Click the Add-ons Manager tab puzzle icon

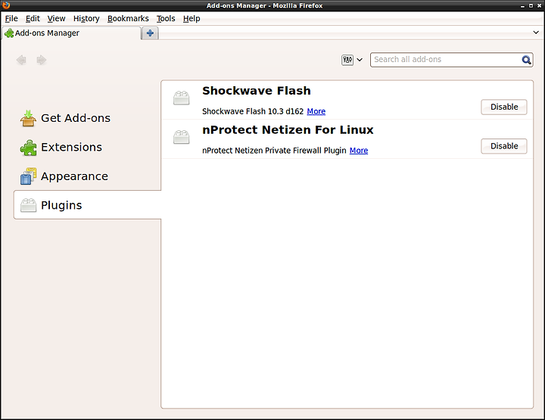click(x=9, y=33)
